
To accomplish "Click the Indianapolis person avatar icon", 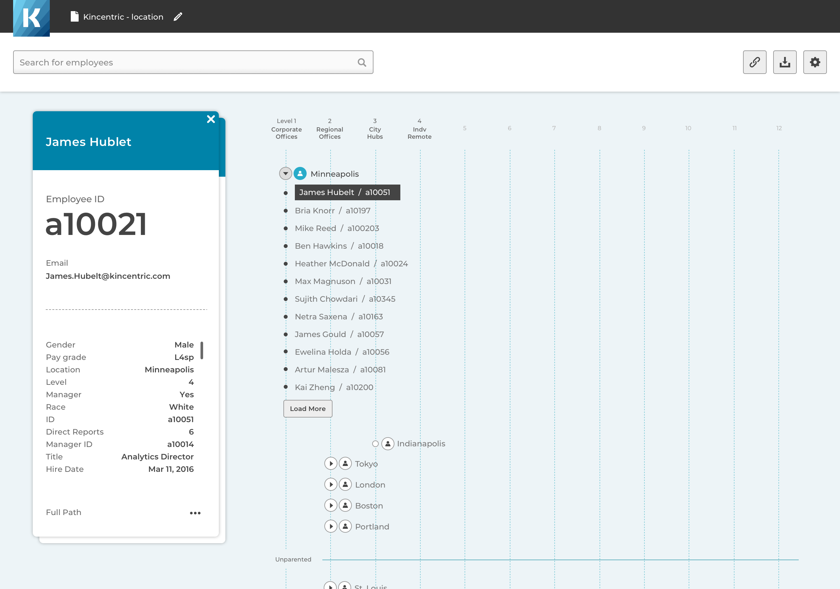I will coord(388,444).
